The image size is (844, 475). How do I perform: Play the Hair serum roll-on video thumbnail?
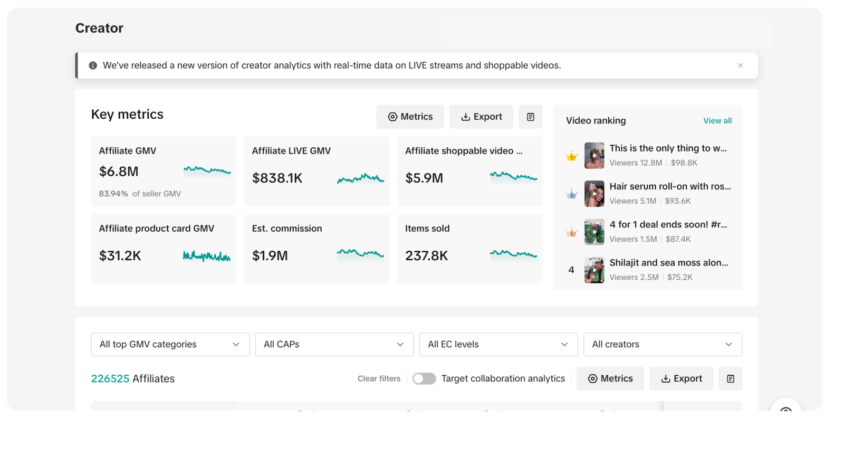click(x=594, y=194)
